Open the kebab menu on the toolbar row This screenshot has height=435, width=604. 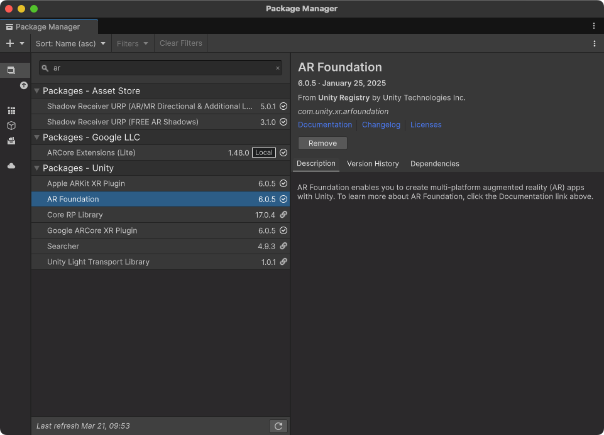click(595, 43)
